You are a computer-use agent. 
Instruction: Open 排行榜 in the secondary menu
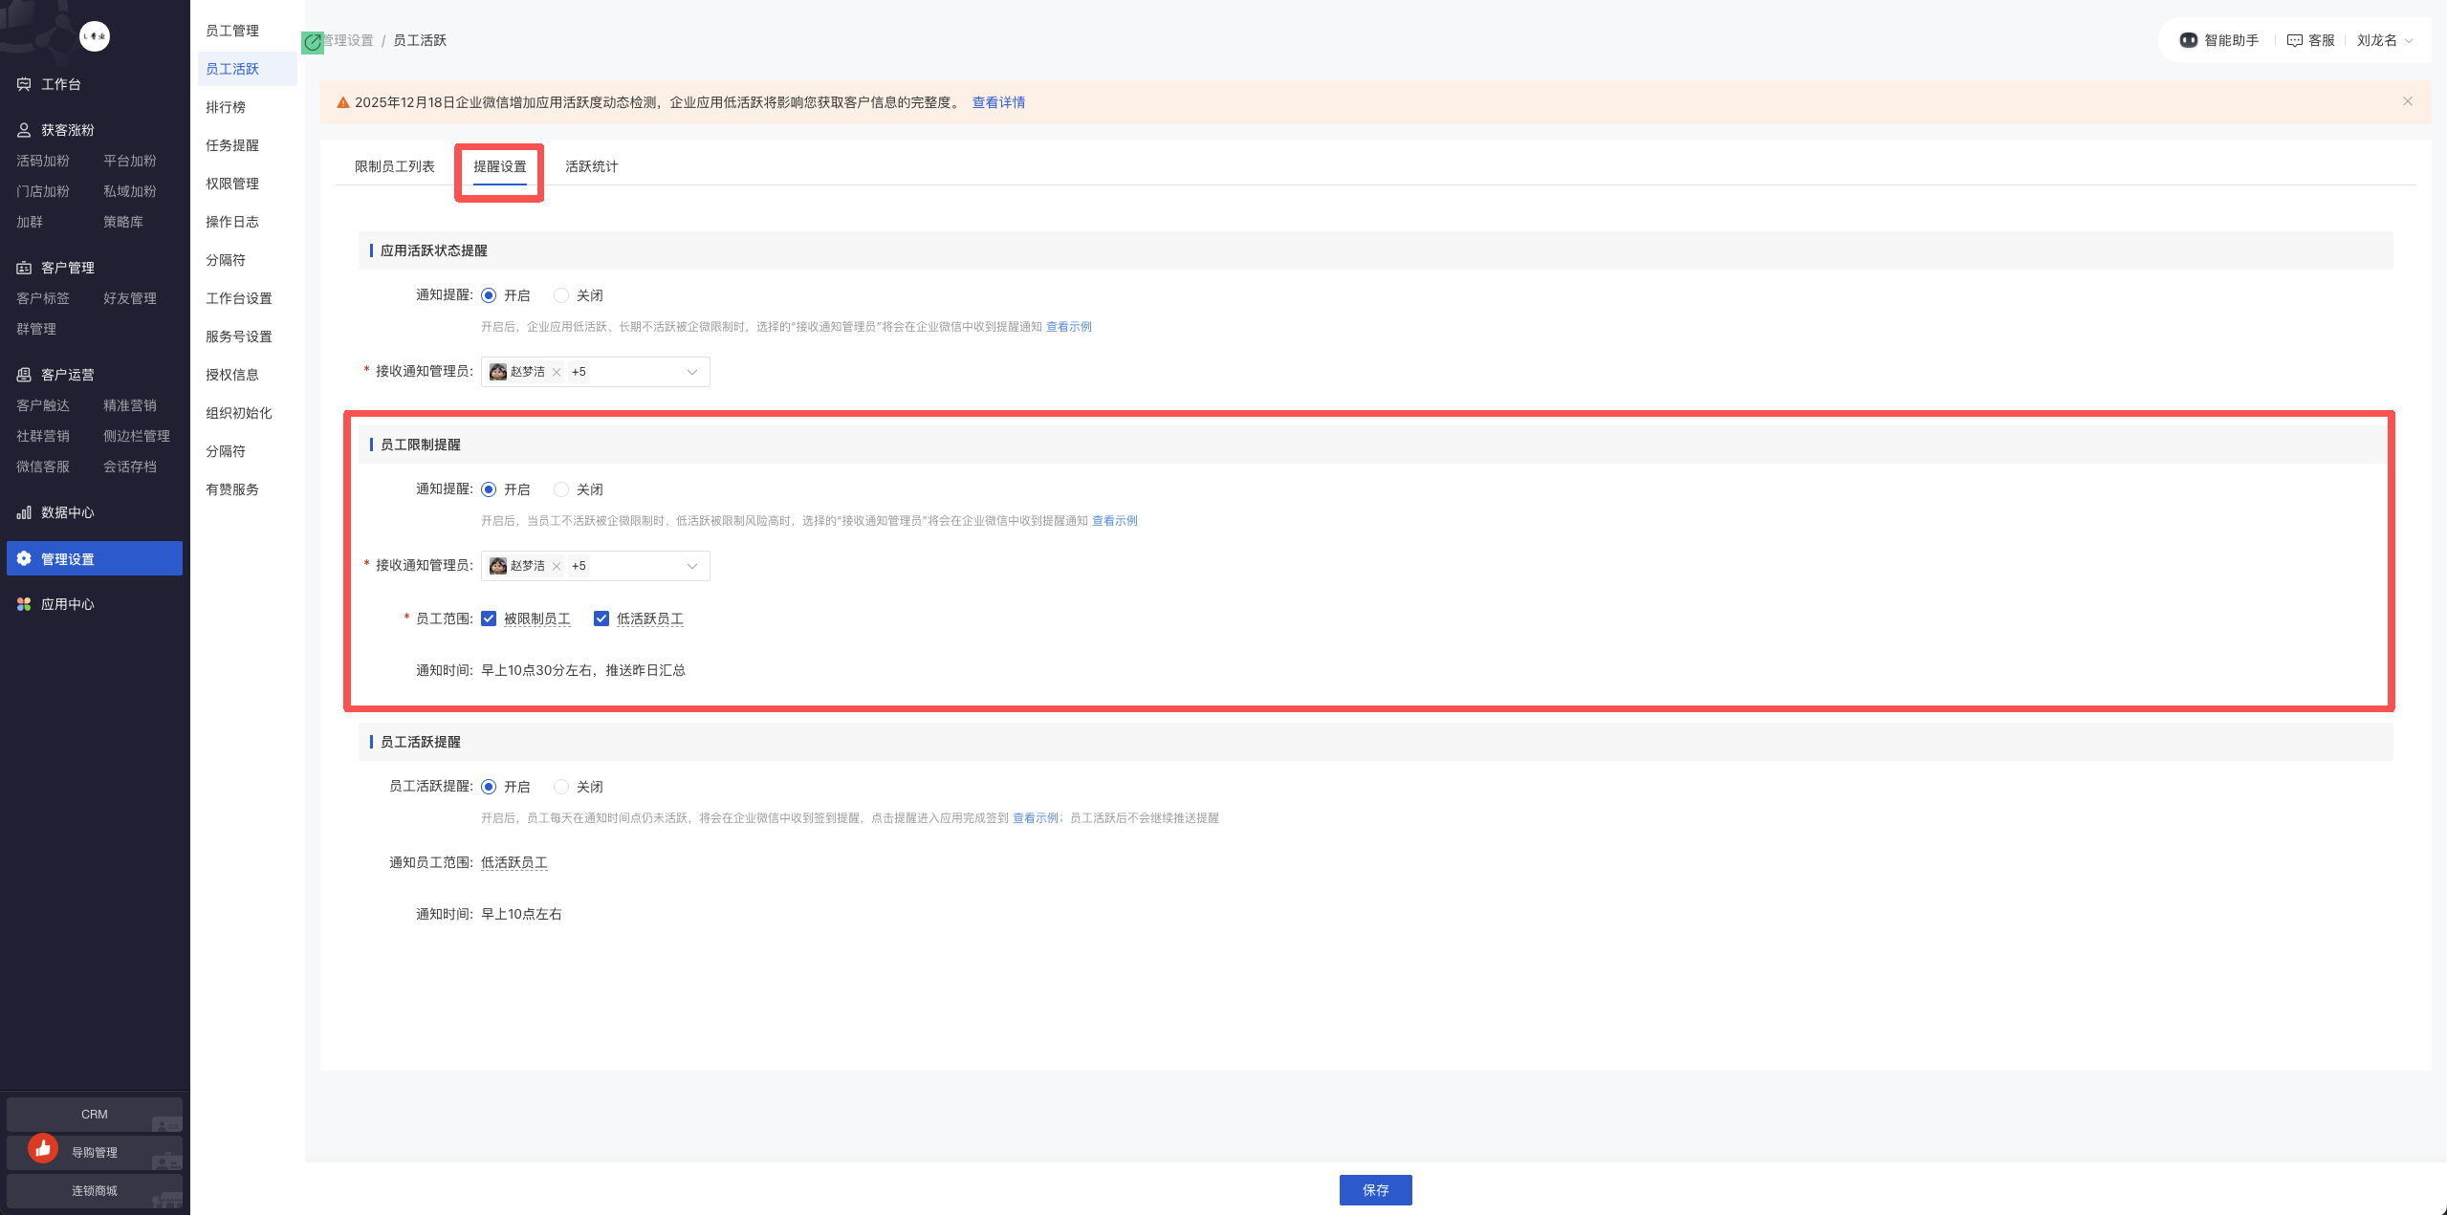[x=226, y=107]
